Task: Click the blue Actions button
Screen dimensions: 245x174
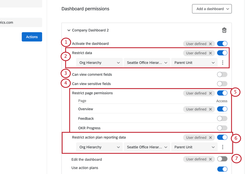Action: tap(32, 37)
